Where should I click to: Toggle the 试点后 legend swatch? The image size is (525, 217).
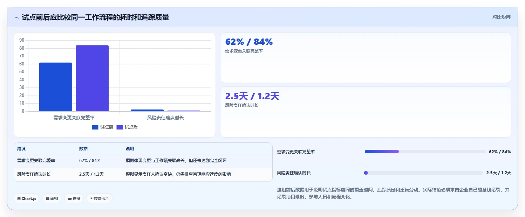120,127
